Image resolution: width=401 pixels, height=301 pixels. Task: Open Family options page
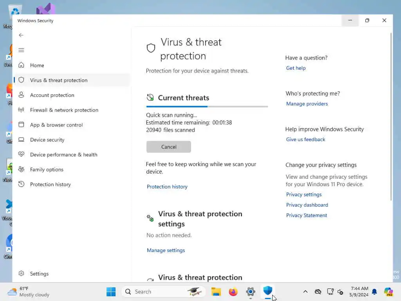[x=72, y=169]
